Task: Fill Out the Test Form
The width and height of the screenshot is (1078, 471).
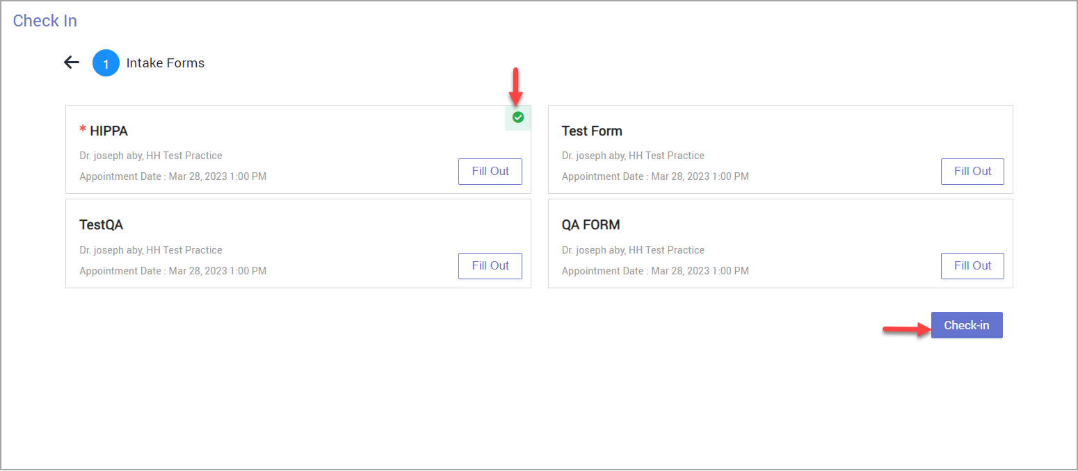Action: tap(972, 171)
